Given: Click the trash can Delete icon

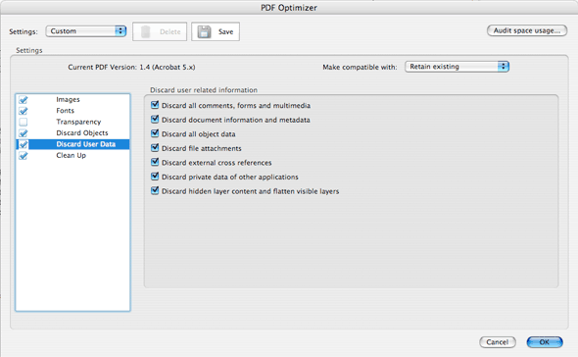Looking at the screenshot, I should 146,31.
